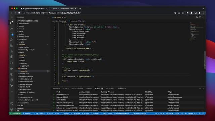Select server.go in the Explorer tree
Viewport: 215px width, 121px height.
tap(24, 71)
